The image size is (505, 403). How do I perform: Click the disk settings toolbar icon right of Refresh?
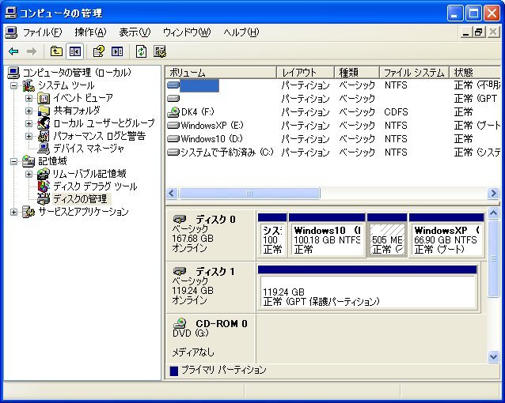point(160,51)
